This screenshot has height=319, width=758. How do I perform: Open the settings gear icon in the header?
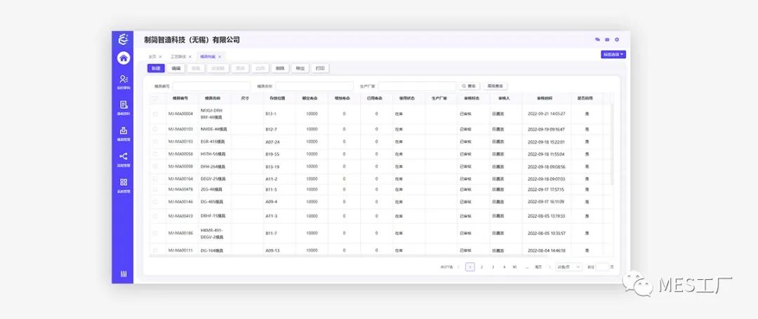(x=617, y=39)
